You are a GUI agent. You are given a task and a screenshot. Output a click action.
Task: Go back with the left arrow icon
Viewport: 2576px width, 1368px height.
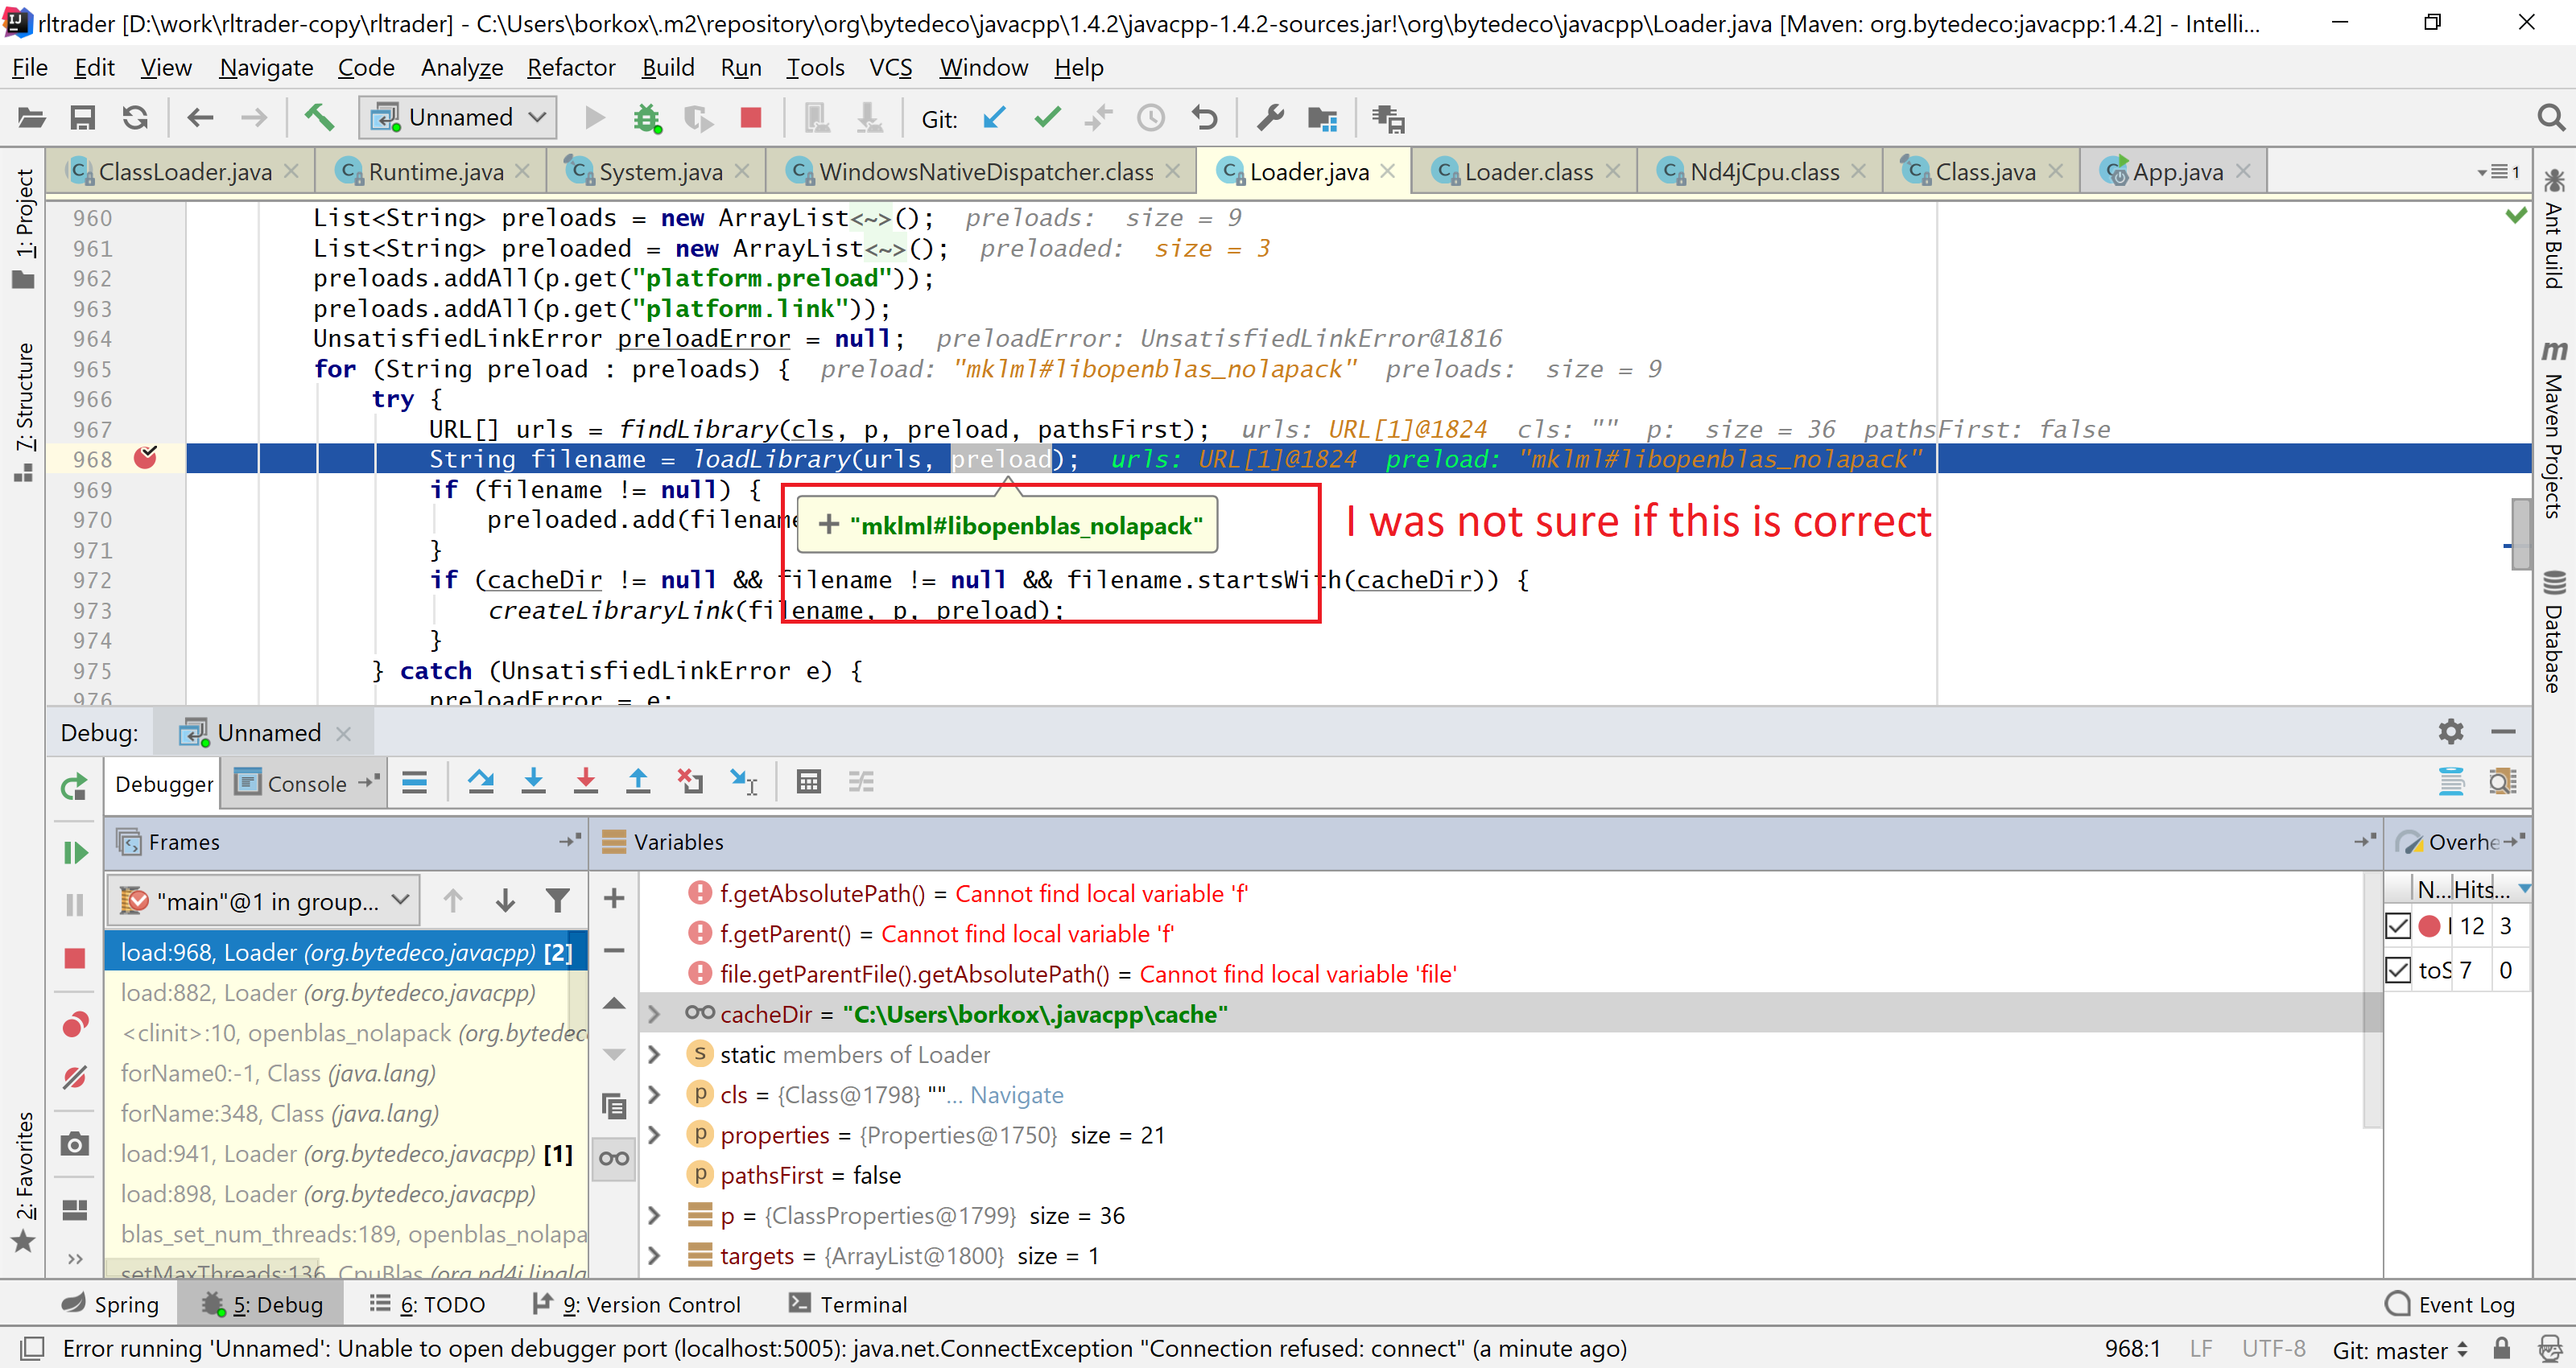coord(201,119)
